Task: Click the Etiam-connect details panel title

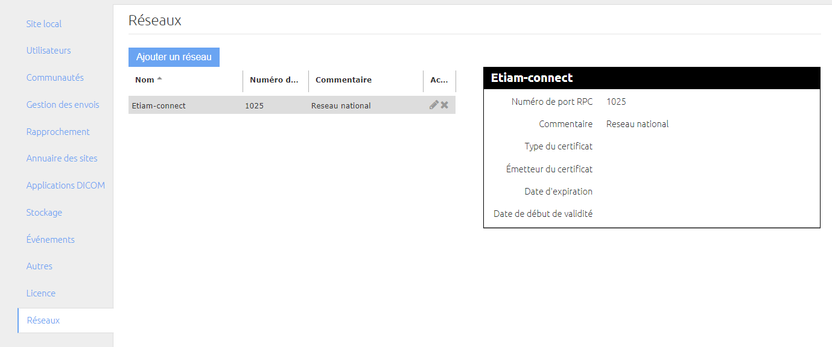Action: (x=532, y=78)
